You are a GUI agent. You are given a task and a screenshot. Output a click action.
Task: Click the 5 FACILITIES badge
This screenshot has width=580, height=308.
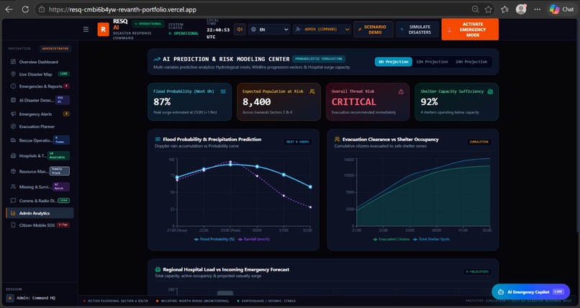tap(477, 272)
